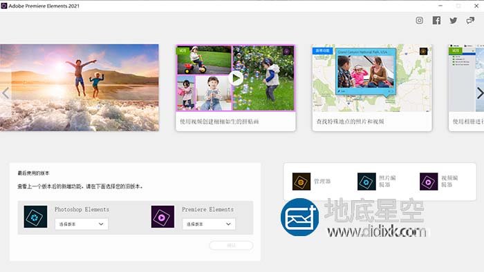The image size is (484, 272).
Task: Close the Premiere Elements window
Action: pyautogui.click(x=476, y=6)
